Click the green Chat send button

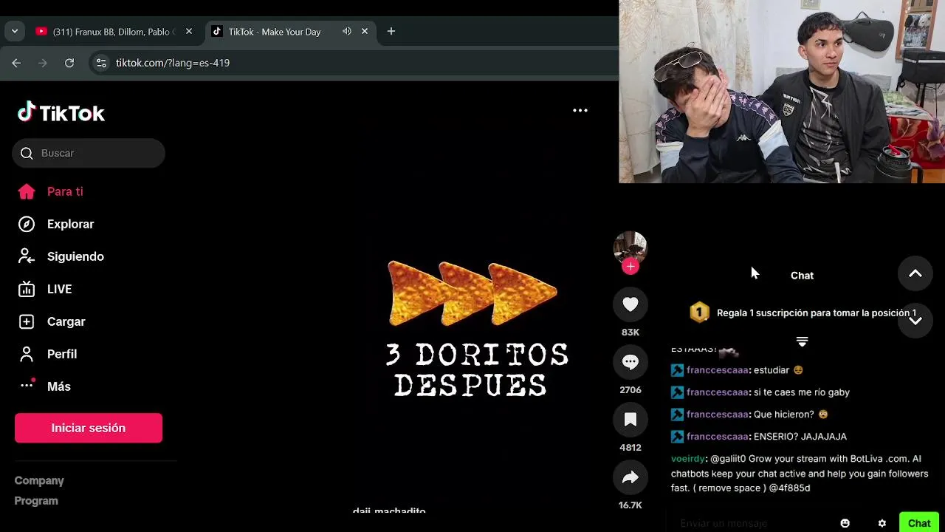click(x=919, y=522)
